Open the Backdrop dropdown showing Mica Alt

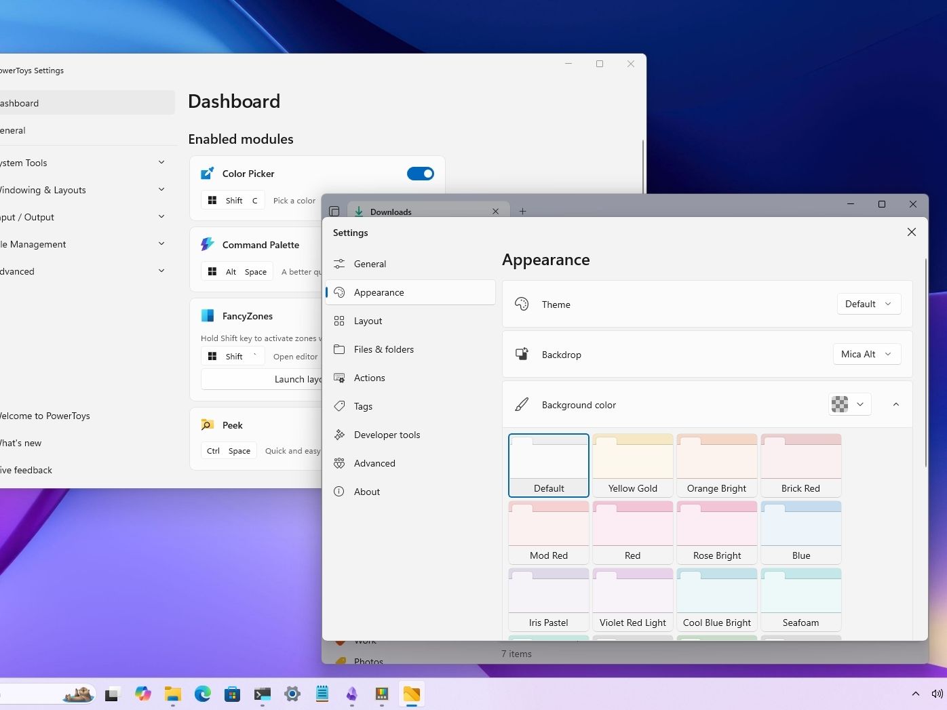tap(866, 354)
